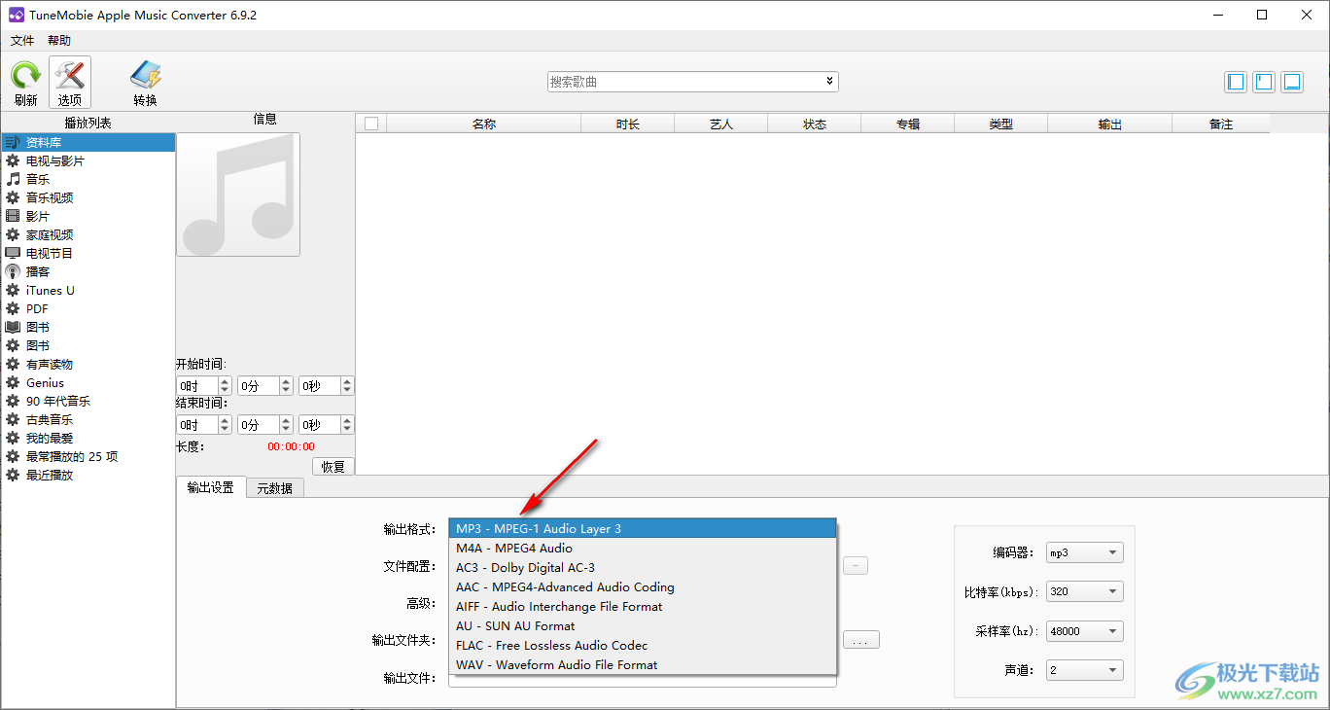Switch to third layout view icon
1330x710 pixels.
(x=1292, y=82)
